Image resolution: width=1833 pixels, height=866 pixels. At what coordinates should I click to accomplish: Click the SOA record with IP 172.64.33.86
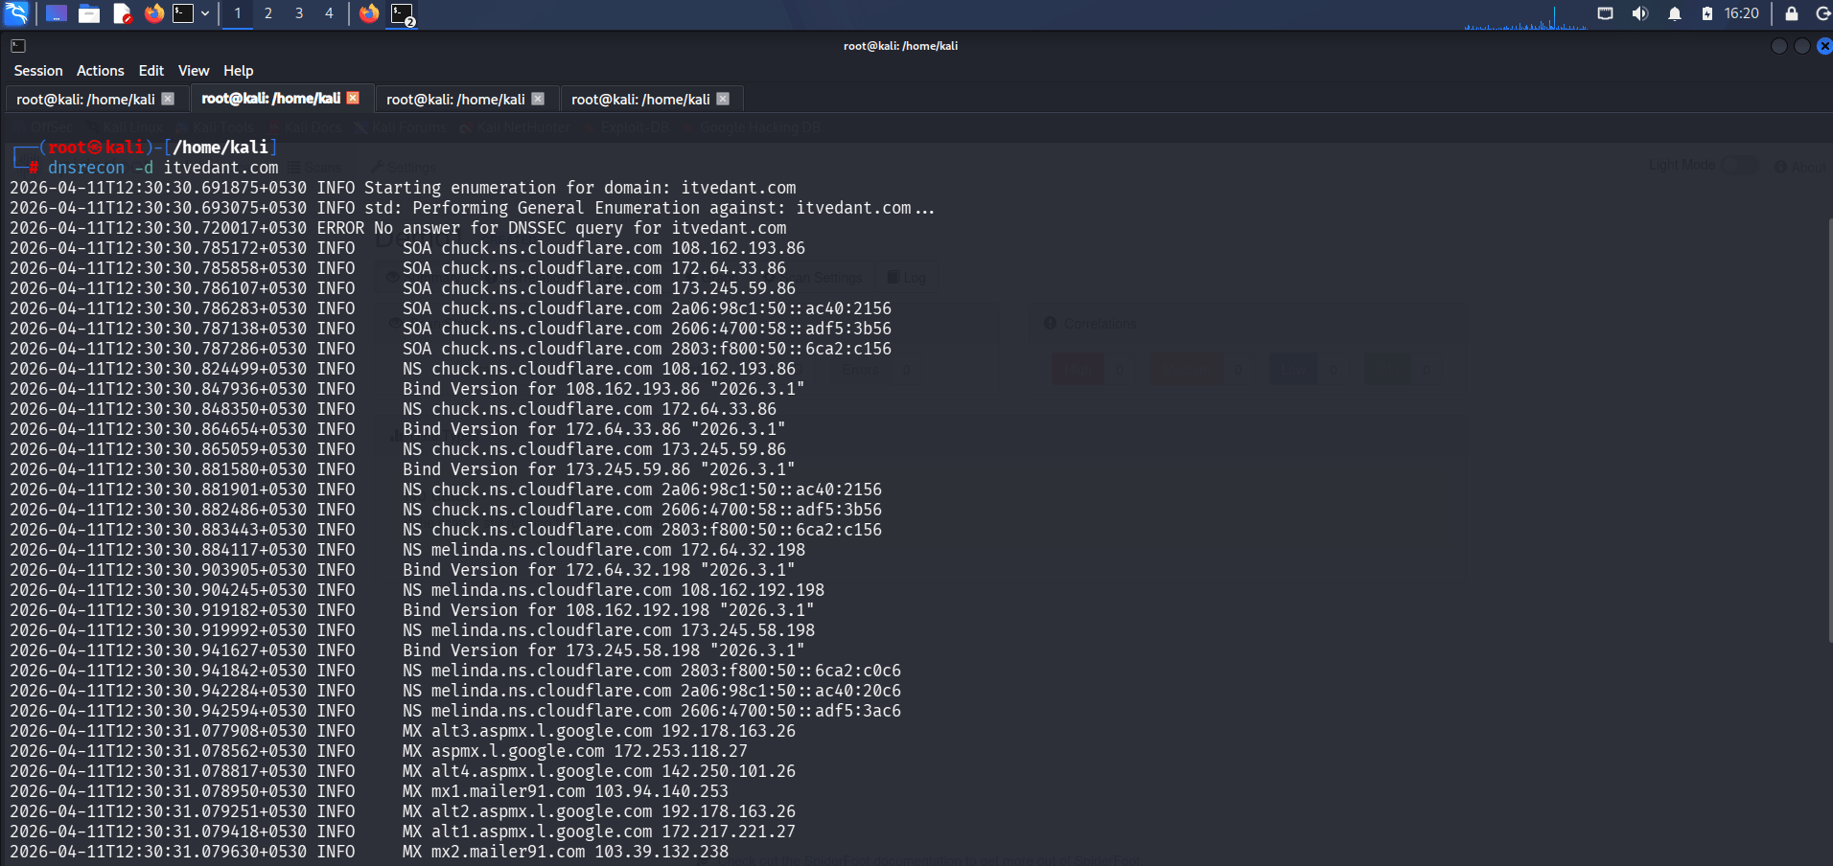click(398, 268)
